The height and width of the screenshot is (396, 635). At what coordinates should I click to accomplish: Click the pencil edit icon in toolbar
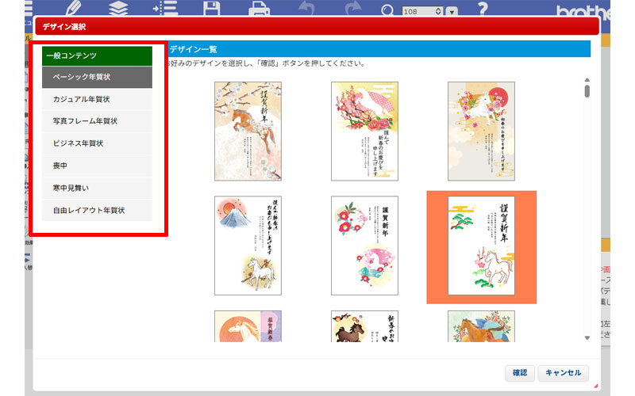click(x=75, y=9)
